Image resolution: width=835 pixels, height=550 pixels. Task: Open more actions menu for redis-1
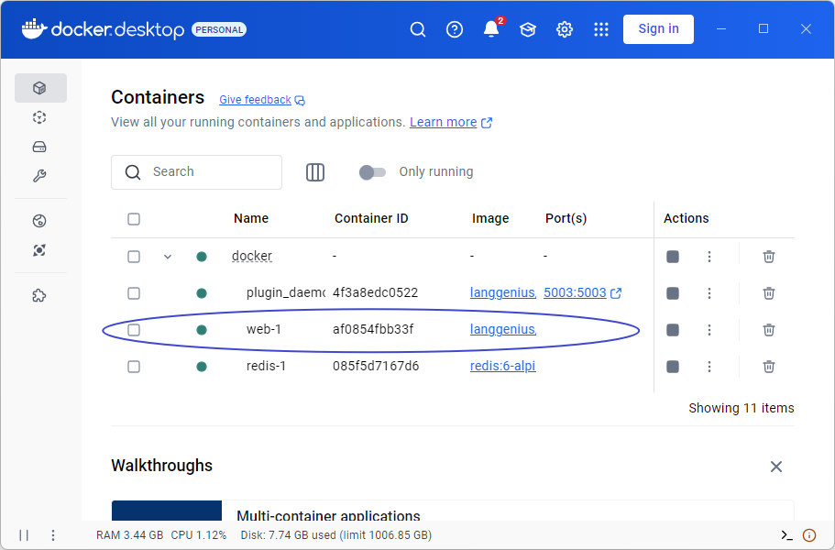(709, 367)
